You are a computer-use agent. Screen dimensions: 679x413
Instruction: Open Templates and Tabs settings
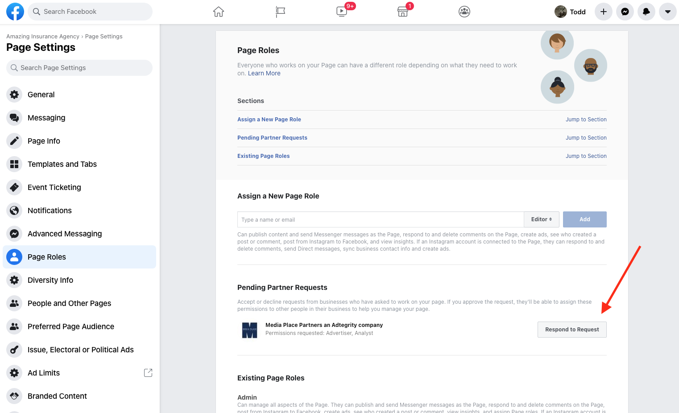pos(79,164)
